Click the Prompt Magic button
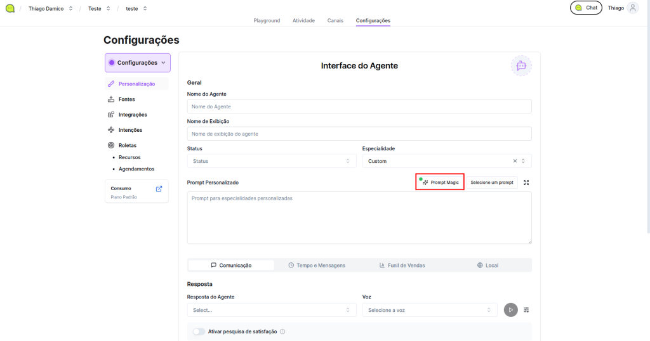The height and width of the screenshot is (341, 650). 440,183
